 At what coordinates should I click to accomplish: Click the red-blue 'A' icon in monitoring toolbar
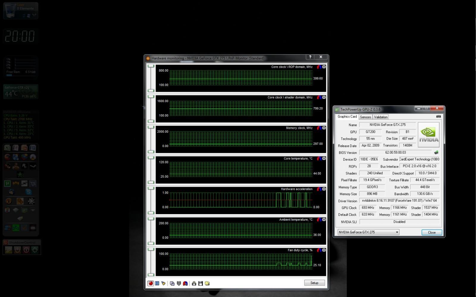pos(185,283)
